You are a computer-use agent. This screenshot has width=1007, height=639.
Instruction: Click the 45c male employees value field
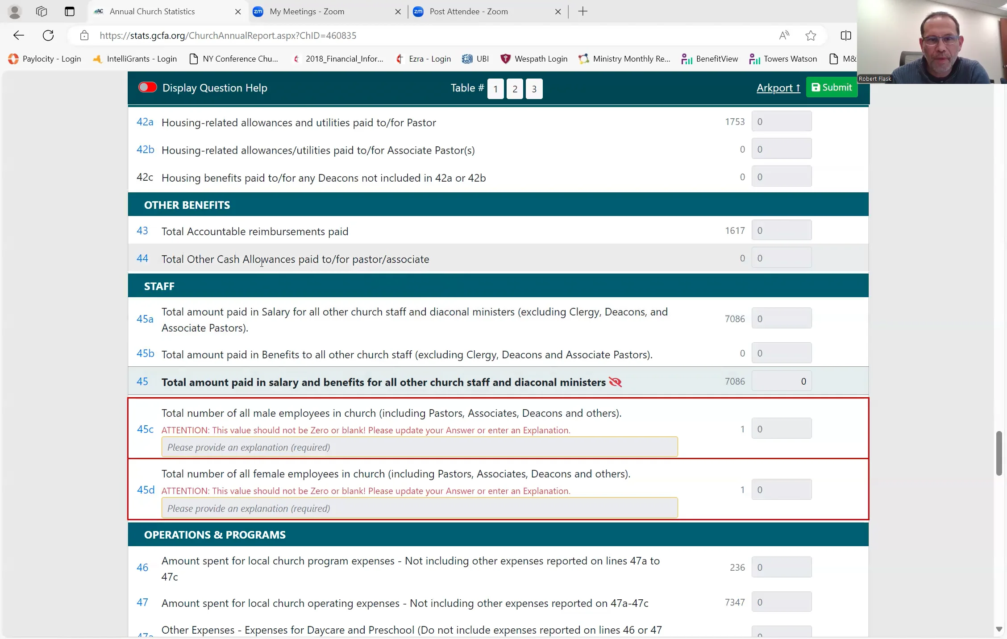point(781,428)
